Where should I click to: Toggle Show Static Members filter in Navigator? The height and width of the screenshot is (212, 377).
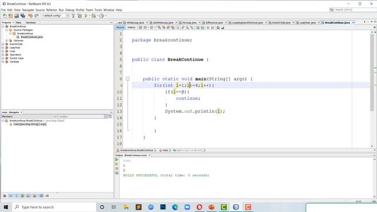[x=16, y=196]
